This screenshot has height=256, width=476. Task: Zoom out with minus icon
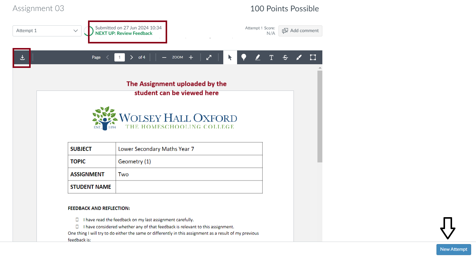(164, 58)
